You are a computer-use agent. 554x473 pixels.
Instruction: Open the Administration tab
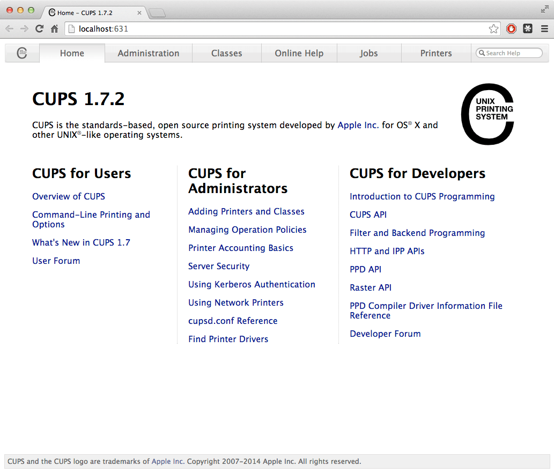tap(149, 53)
